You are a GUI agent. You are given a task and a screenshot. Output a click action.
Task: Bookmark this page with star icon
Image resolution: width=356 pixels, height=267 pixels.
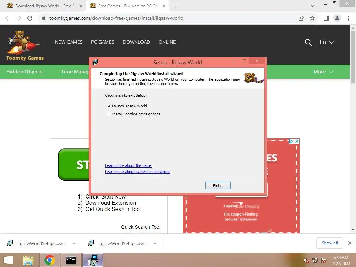(x=312, y=18)
